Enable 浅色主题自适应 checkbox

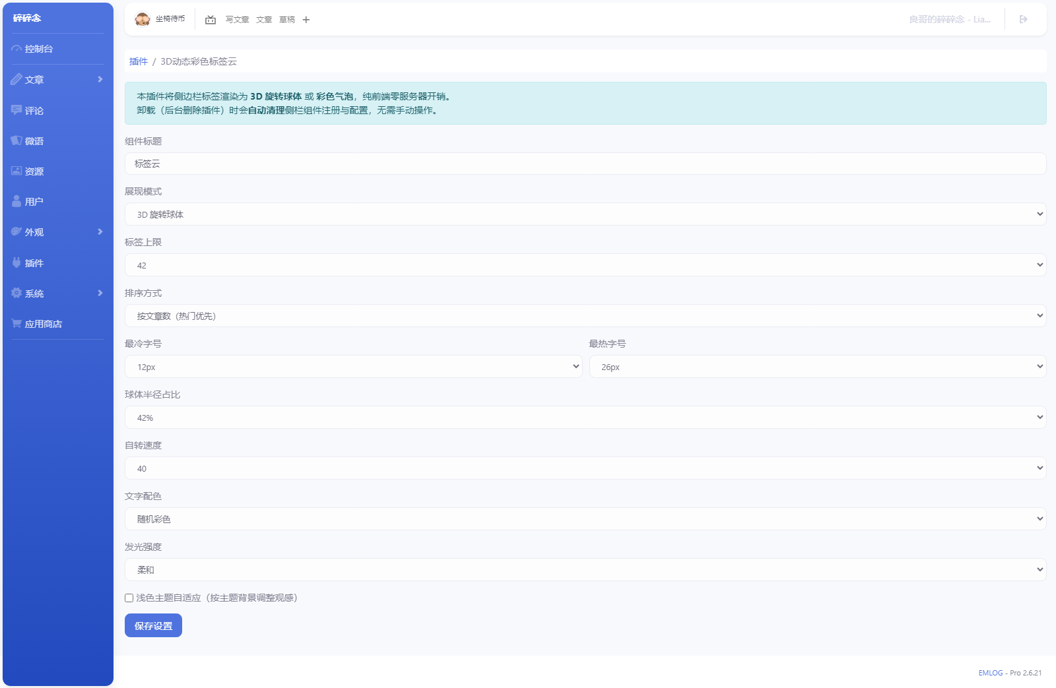(129, 598)
